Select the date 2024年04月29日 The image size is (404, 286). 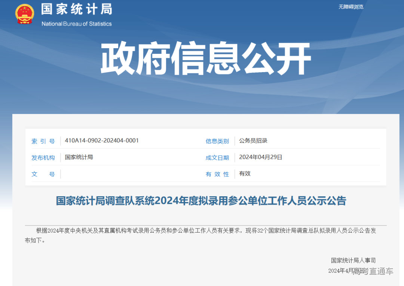coord(260,157)
